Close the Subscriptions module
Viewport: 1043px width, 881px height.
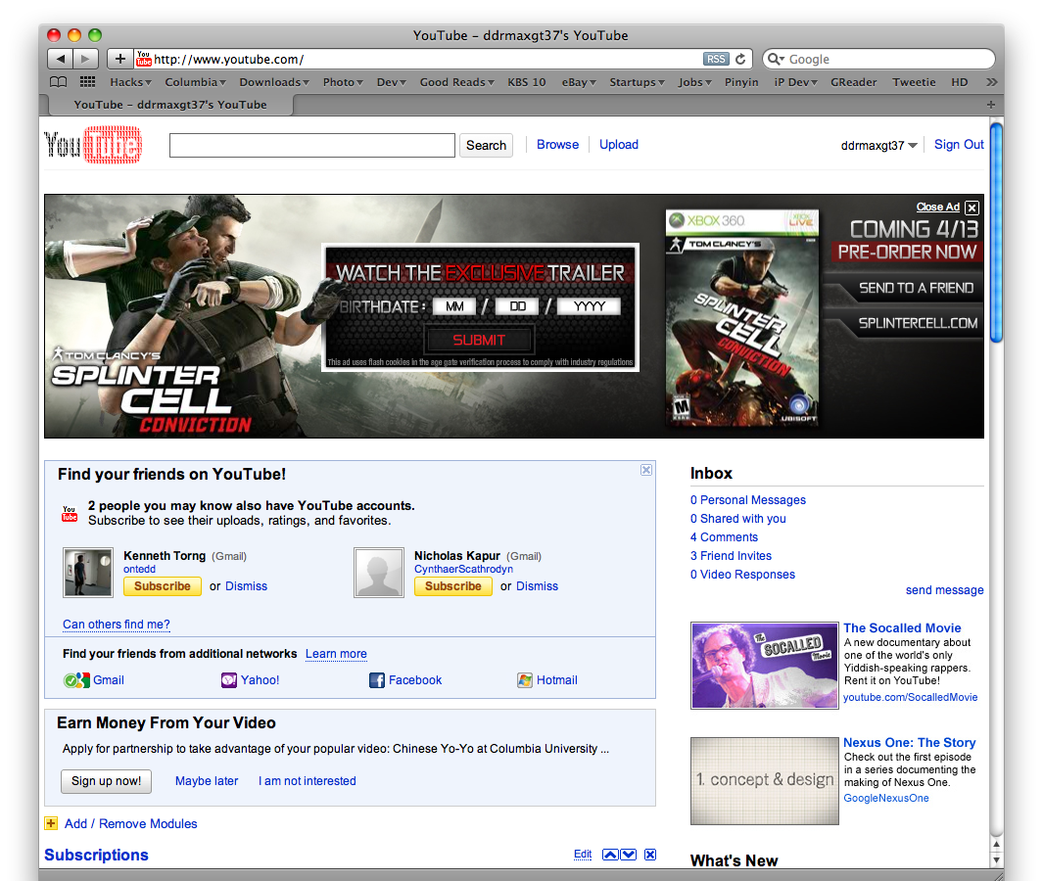(x=650, y=855)
